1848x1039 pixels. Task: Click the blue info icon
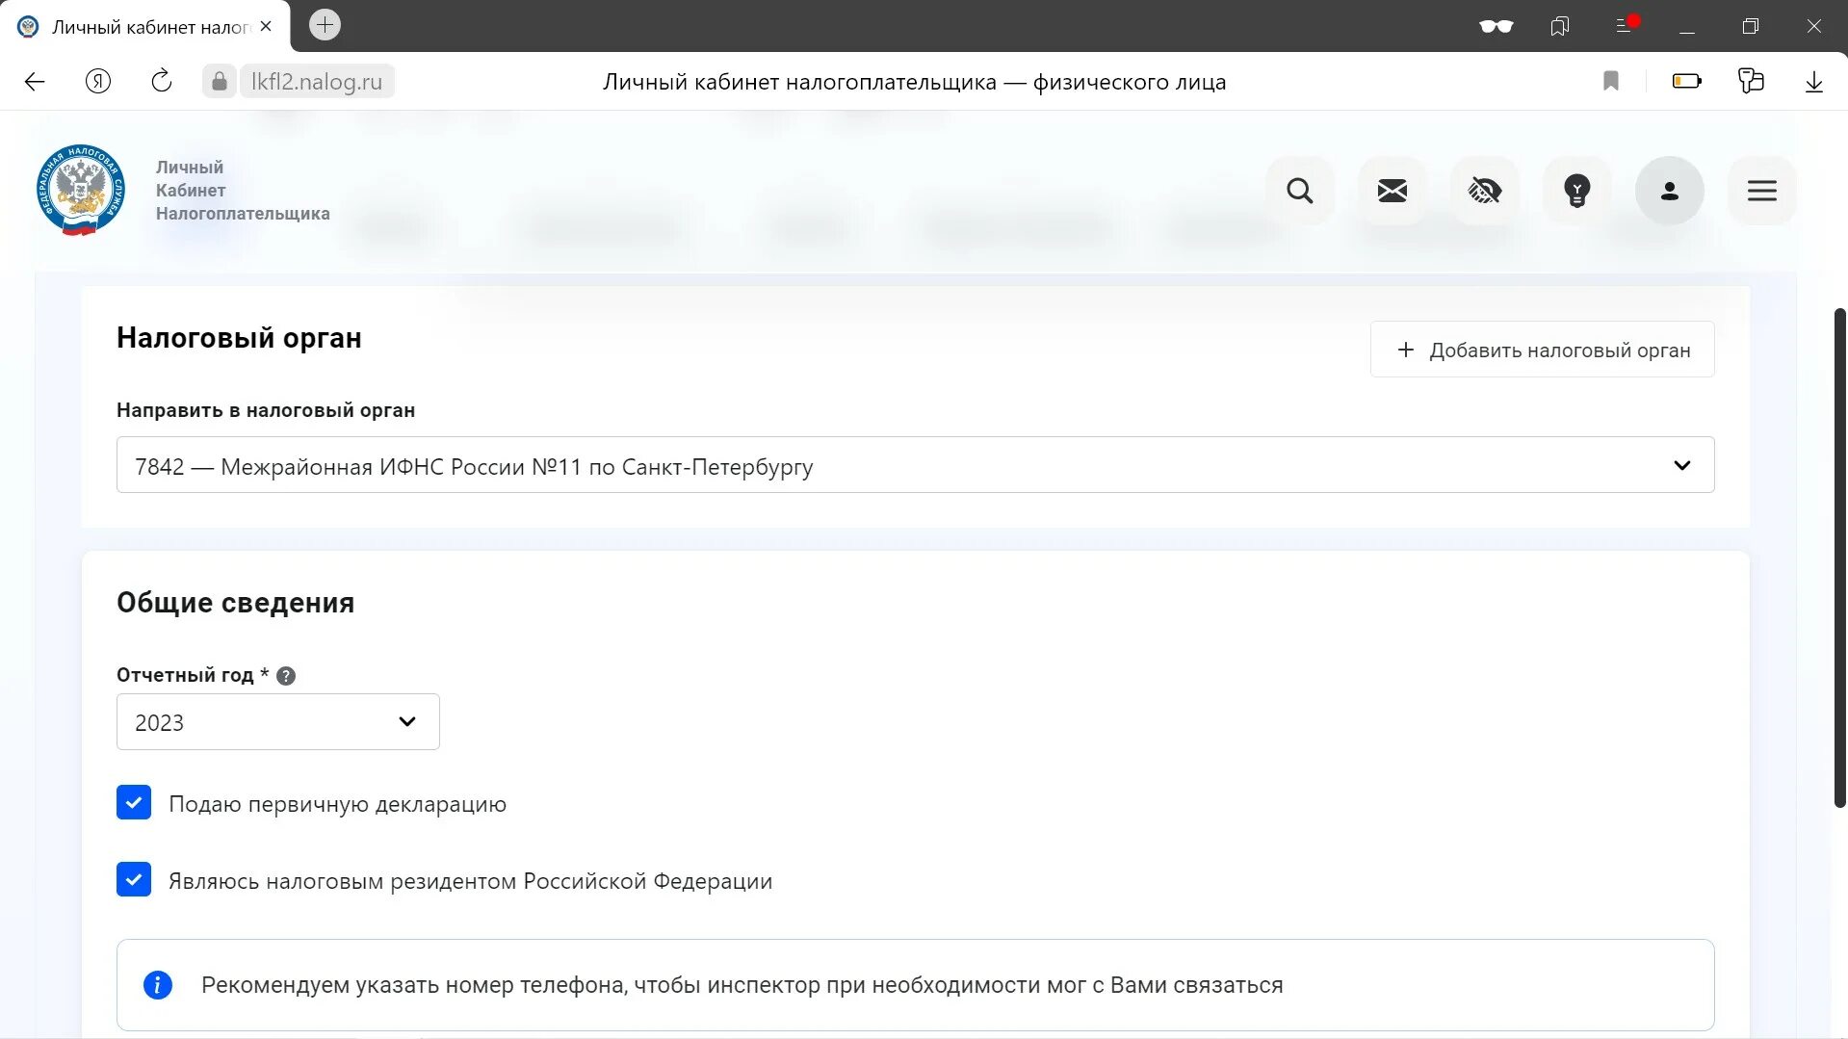[158, 985]
